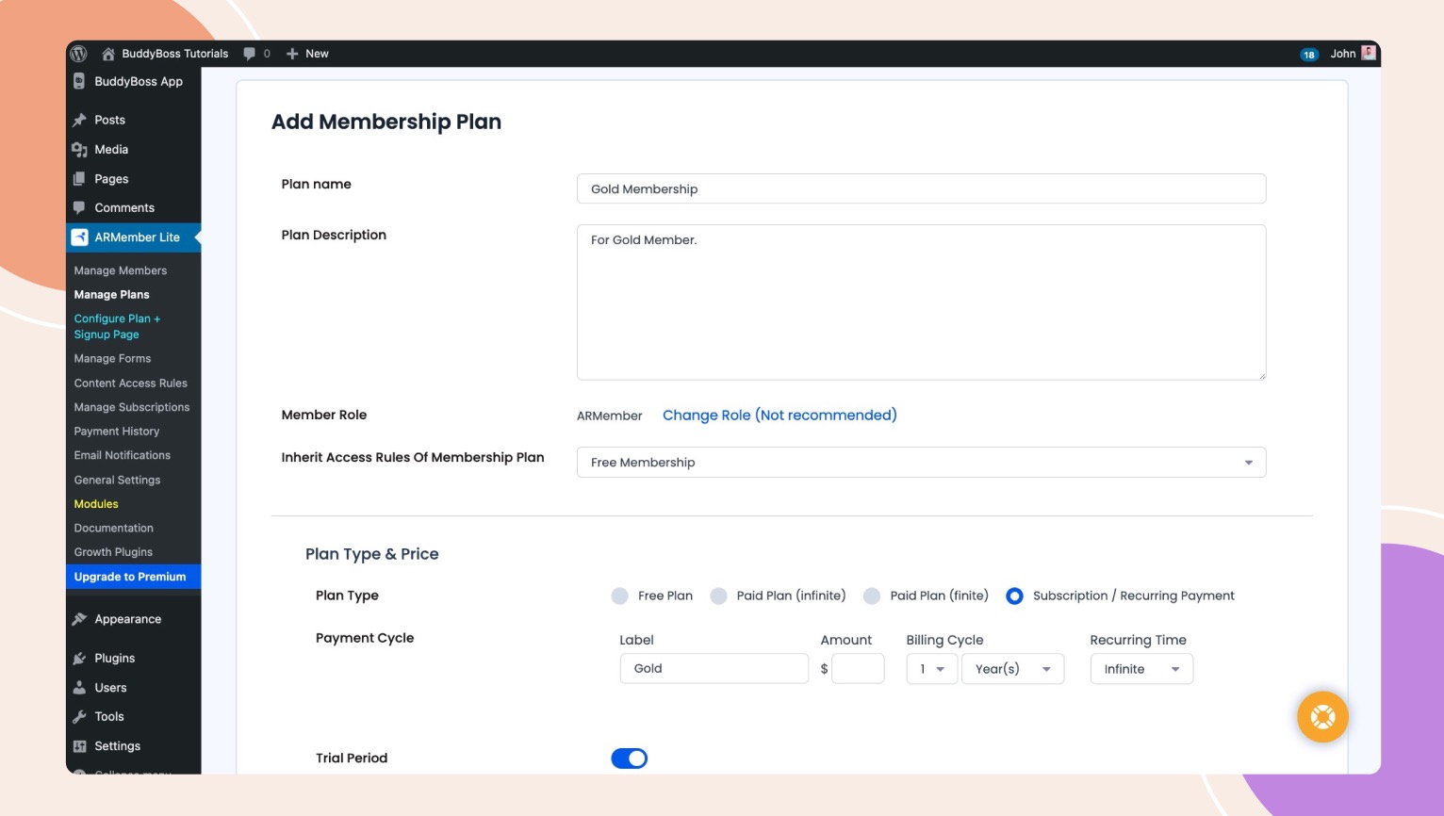This screenshot has height=816, width=1444.
Task: Click the Appearance paintbrush icon
Action: (x=79, y=619)
